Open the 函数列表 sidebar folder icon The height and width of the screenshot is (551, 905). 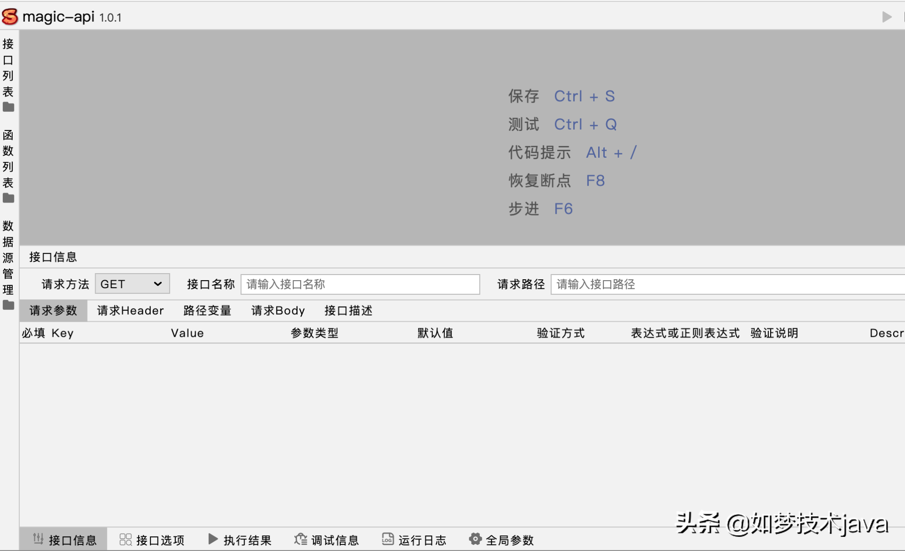(8, 198)
